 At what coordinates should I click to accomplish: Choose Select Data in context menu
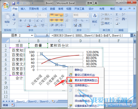[x=86, y=85]
